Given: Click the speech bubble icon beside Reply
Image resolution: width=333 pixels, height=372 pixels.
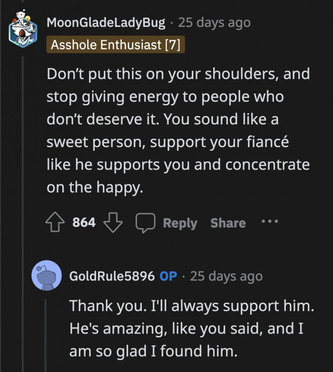Looking at the screenshot, I should point(145,223).
